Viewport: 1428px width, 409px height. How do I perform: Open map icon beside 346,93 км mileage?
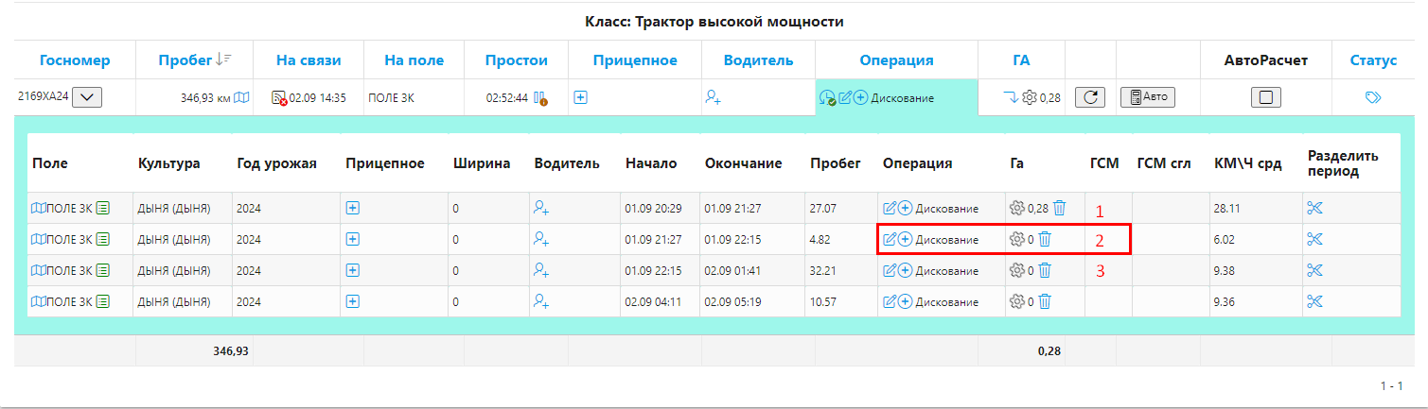tap(242, 97)
